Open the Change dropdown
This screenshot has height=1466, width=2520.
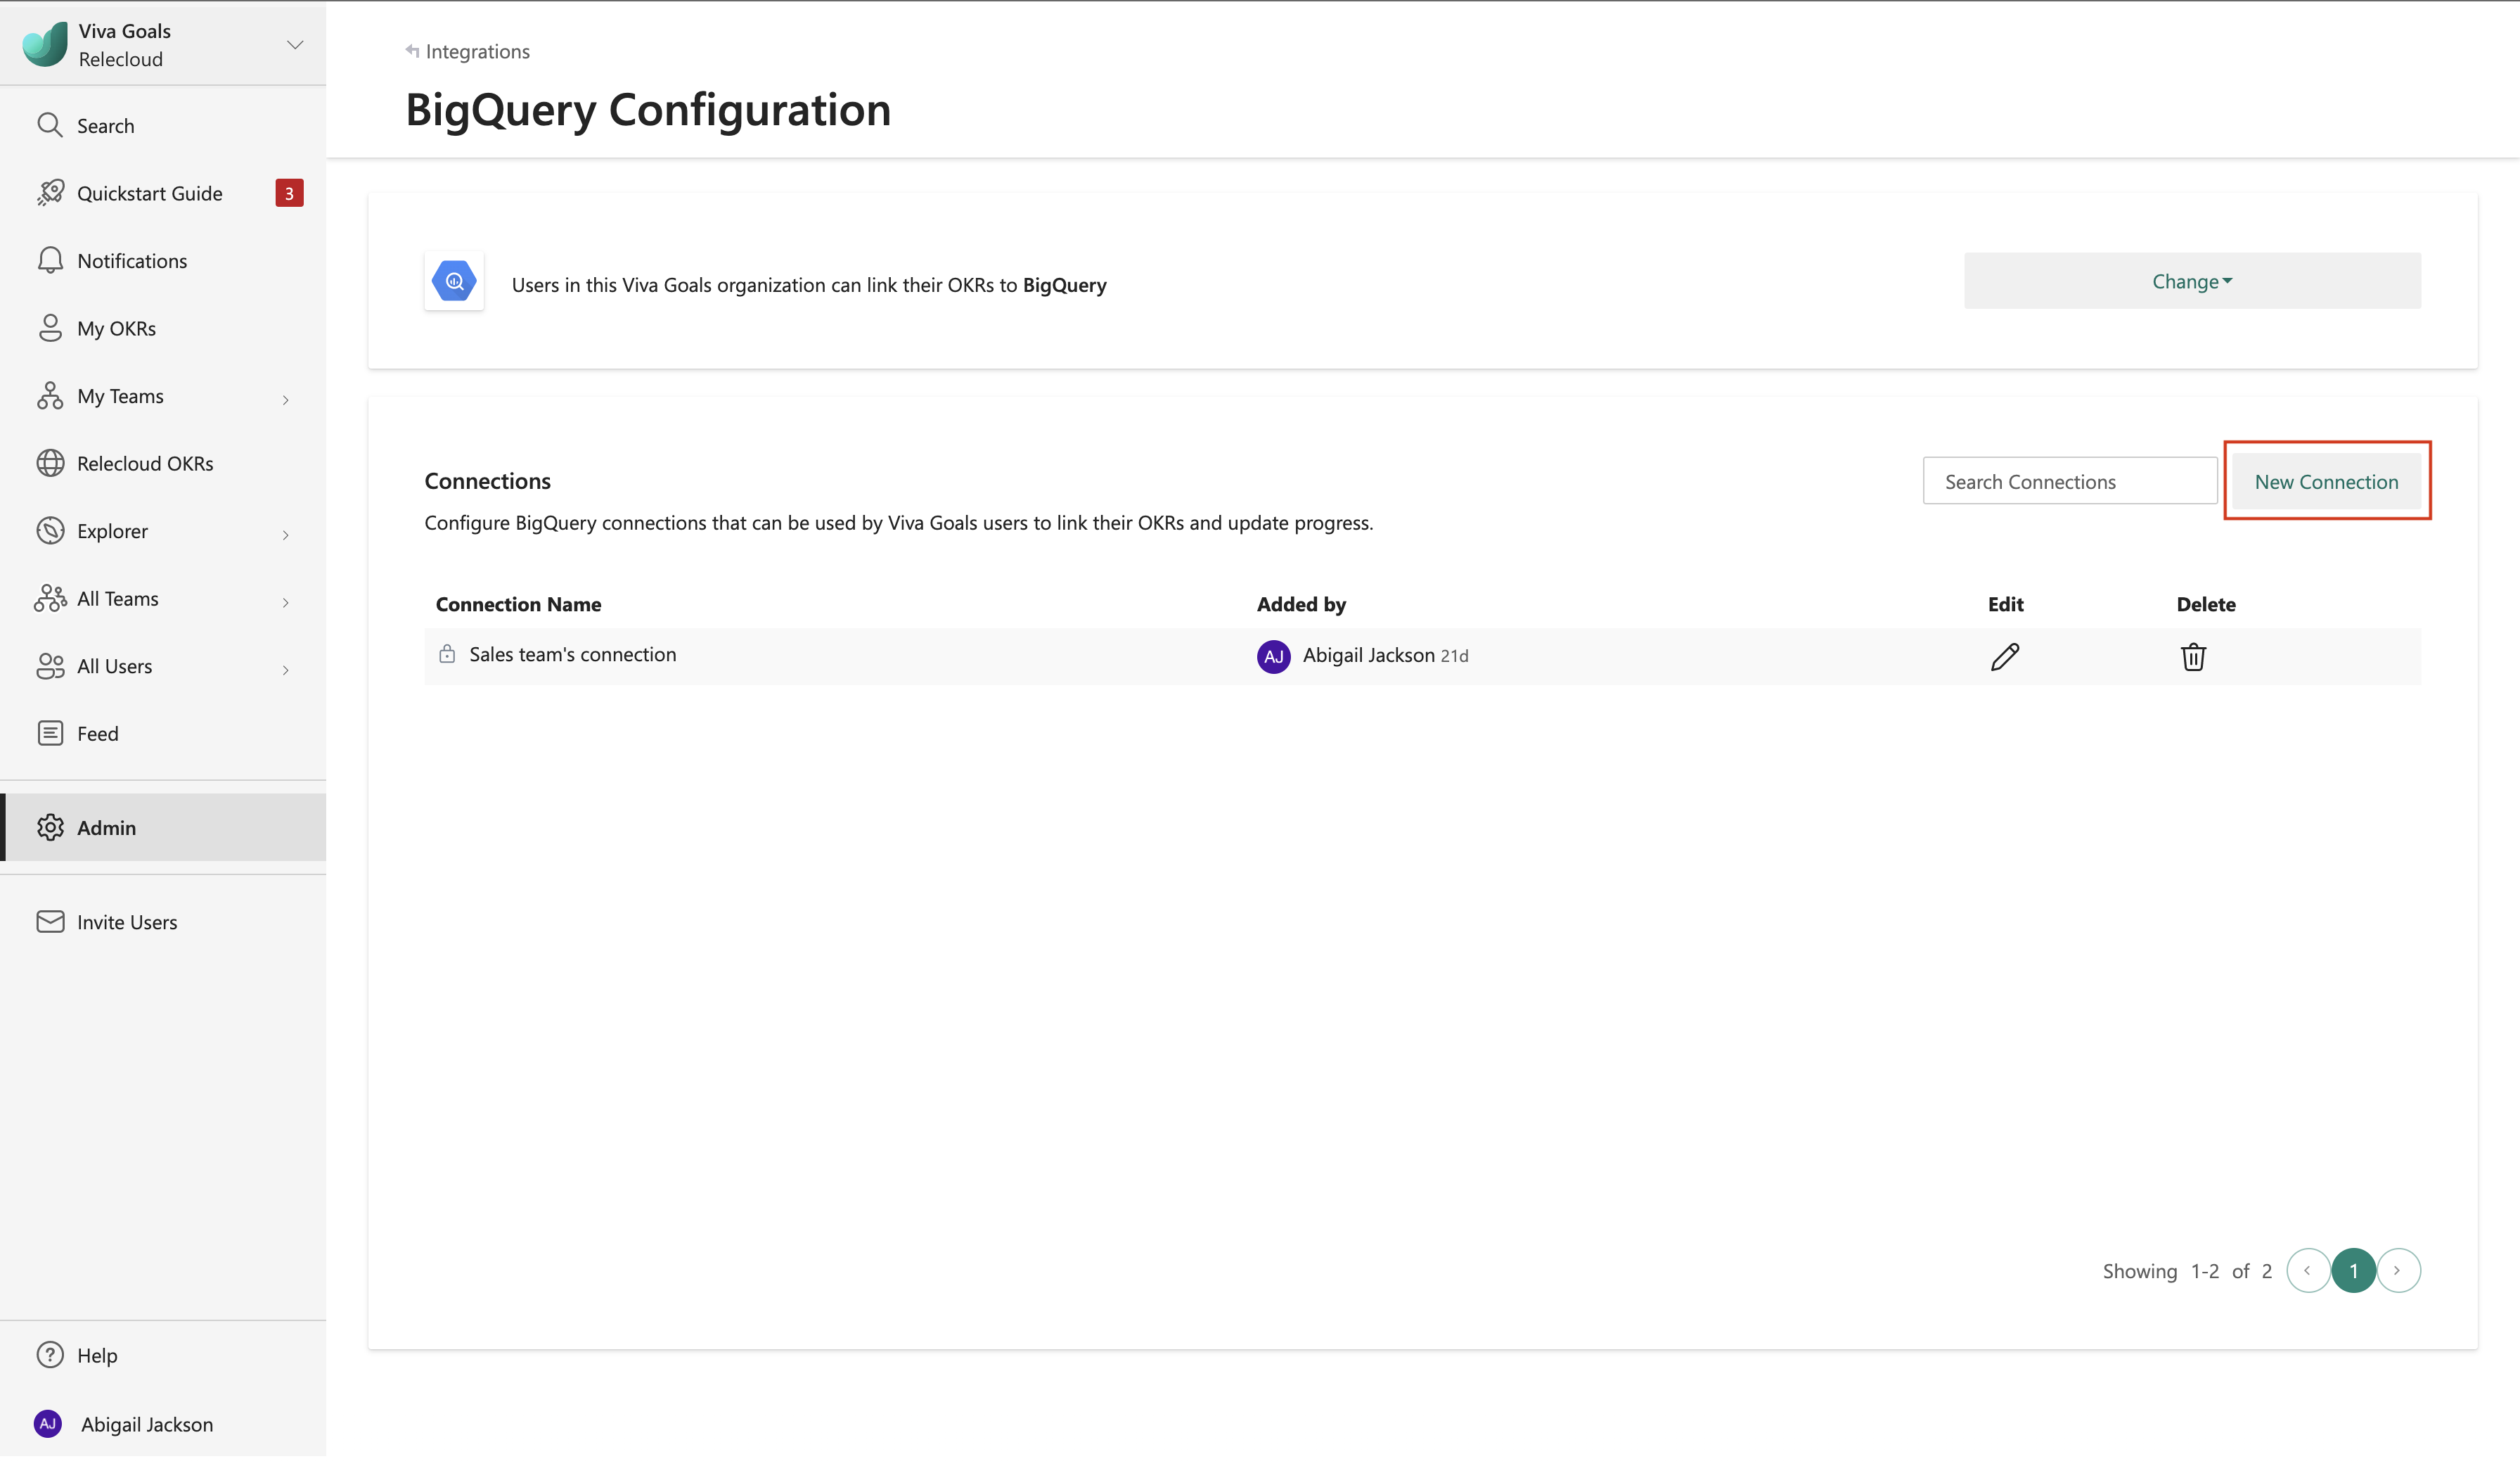point(2191,281)
